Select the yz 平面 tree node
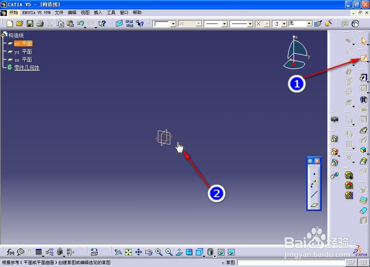 pyautogui.click(x=23, y=52)
